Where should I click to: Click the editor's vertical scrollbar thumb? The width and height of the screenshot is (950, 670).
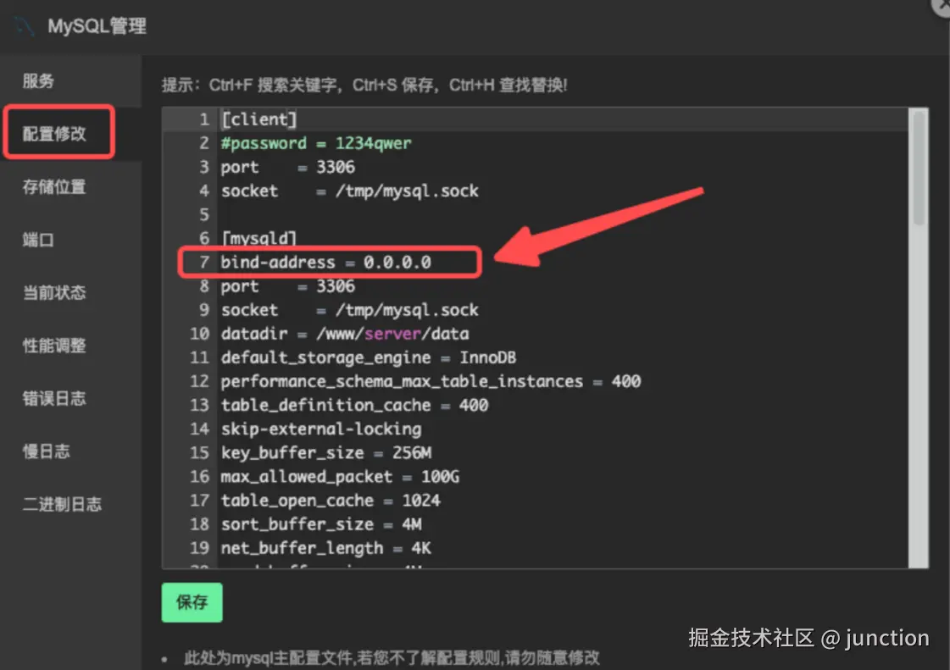pyautogui.click(x=919, y=169)
